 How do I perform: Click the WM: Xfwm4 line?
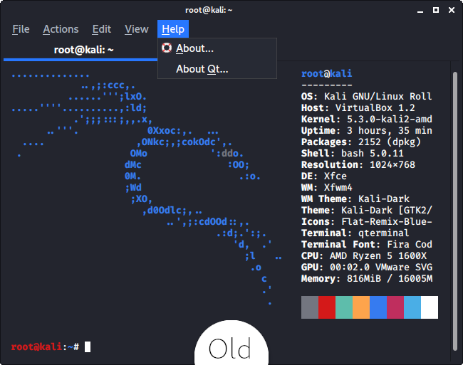(326, 188)
